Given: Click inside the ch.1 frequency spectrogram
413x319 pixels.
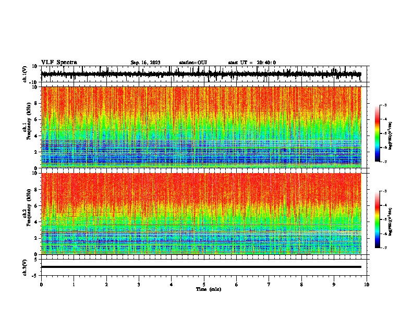Looking at the screenshot, I should tap(201, 127).
